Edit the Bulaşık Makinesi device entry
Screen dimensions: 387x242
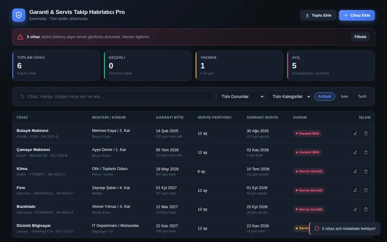(x=355, y=133)
